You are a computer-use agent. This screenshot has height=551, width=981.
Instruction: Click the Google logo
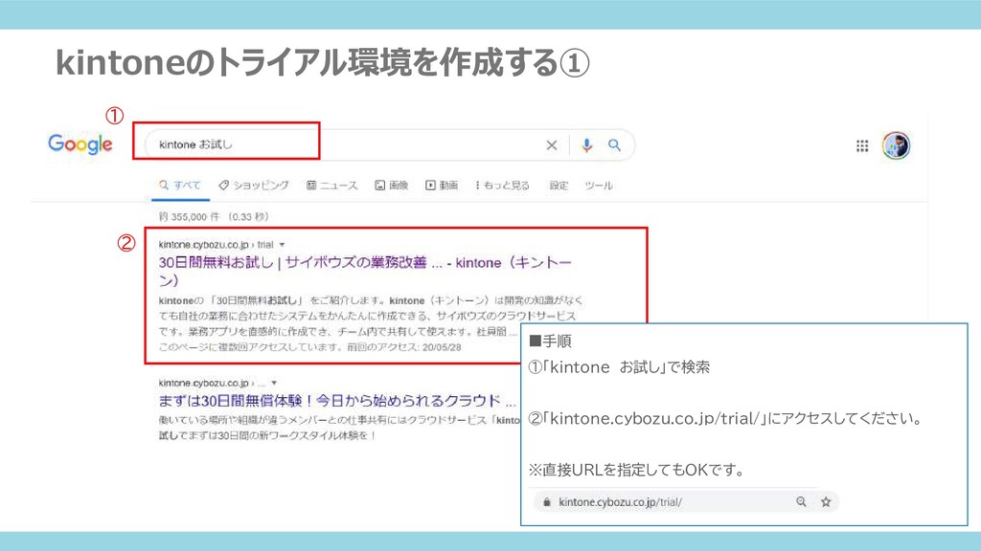[x=80, y=144]
